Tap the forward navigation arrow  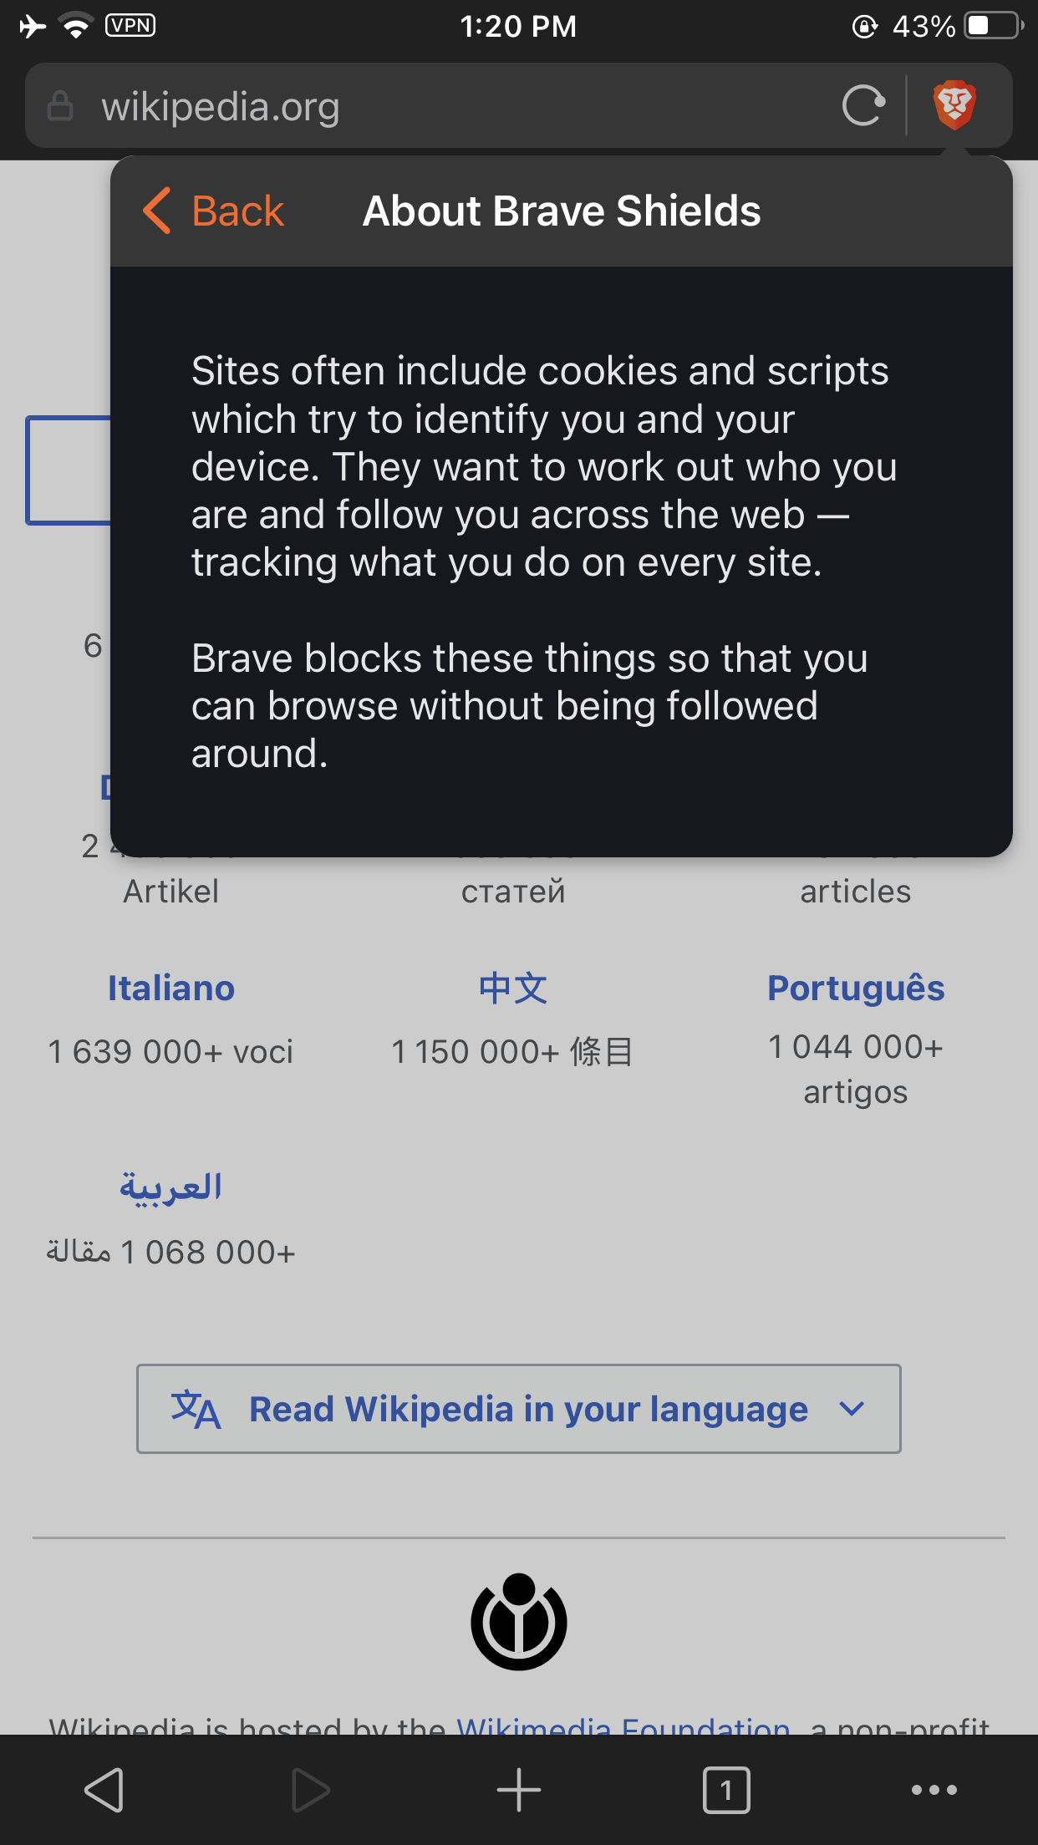point(311,1790)
